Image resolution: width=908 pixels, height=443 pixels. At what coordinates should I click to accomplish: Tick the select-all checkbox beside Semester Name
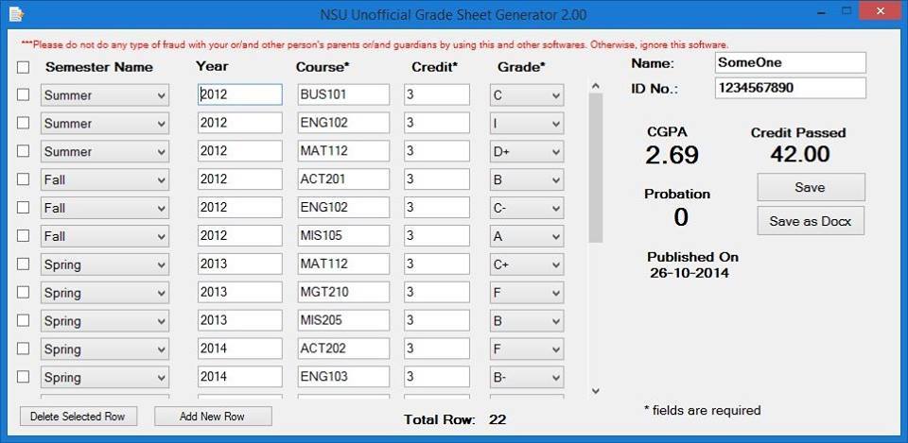(x=23, y=68)
